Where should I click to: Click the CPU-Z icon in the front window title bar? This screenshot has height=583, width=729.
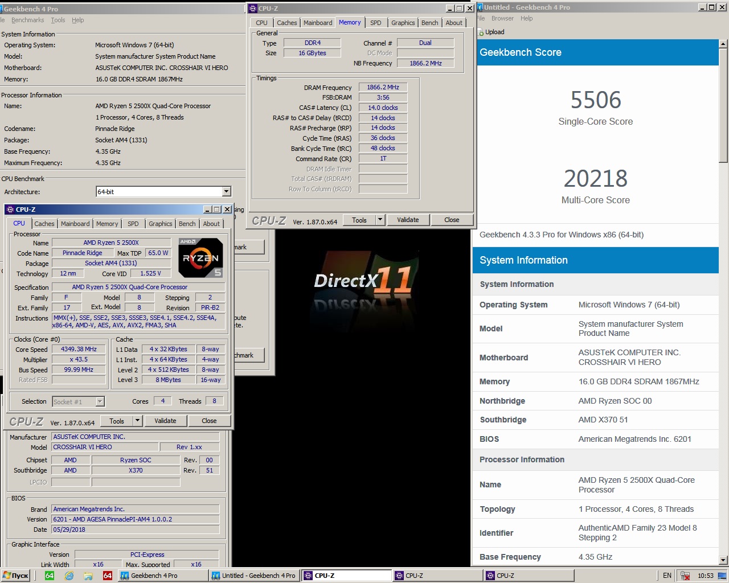coord(10,209)
